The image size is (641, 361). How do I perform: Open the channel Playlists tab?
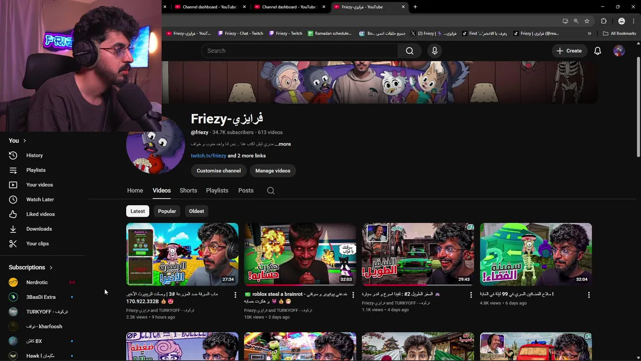pyautogui.click(x=217, y=191)
